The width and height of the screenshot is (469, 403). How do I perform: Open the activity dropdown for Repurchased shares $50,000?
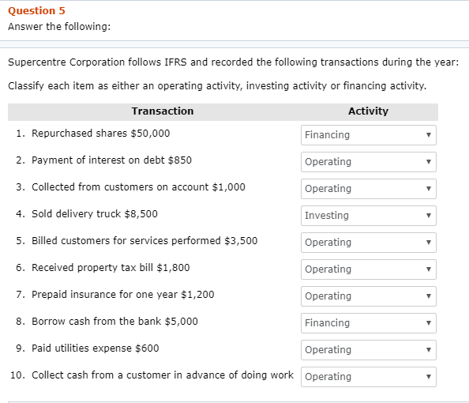point(369,135)
